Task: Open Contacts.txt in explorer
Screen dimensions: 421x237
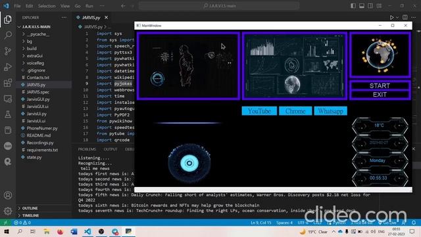Action: coord(38,78)
